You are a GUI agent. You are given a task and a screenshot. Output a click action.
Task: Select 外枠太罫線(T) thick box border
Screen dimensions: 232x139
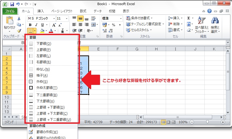[53, 88]
